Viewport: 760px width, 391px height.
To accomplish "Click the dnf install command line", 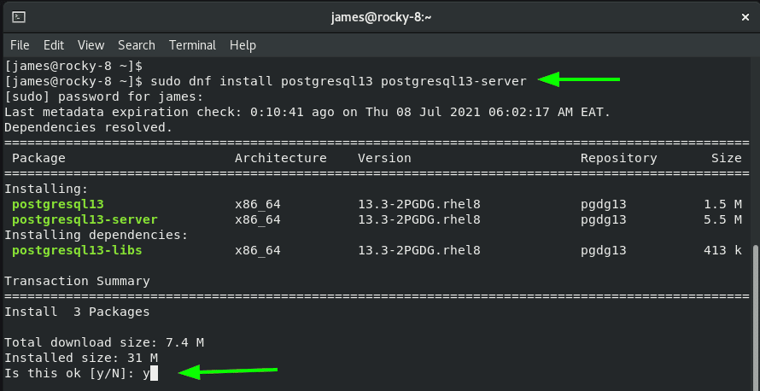I will pyautogui.click(x=266, y=81).
